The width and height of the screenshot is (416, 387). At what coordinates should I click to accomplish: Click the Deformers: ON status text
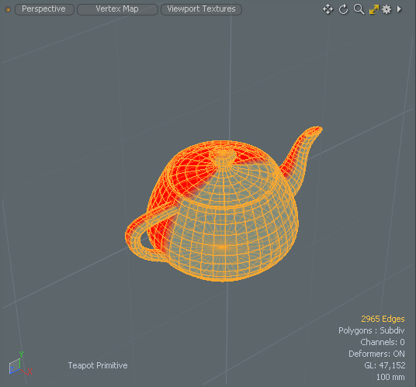click(x=376, y=354)
